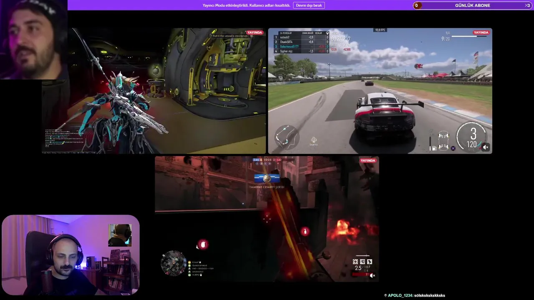Click "Fulfil the vessel's inscription" objective text

230,36
